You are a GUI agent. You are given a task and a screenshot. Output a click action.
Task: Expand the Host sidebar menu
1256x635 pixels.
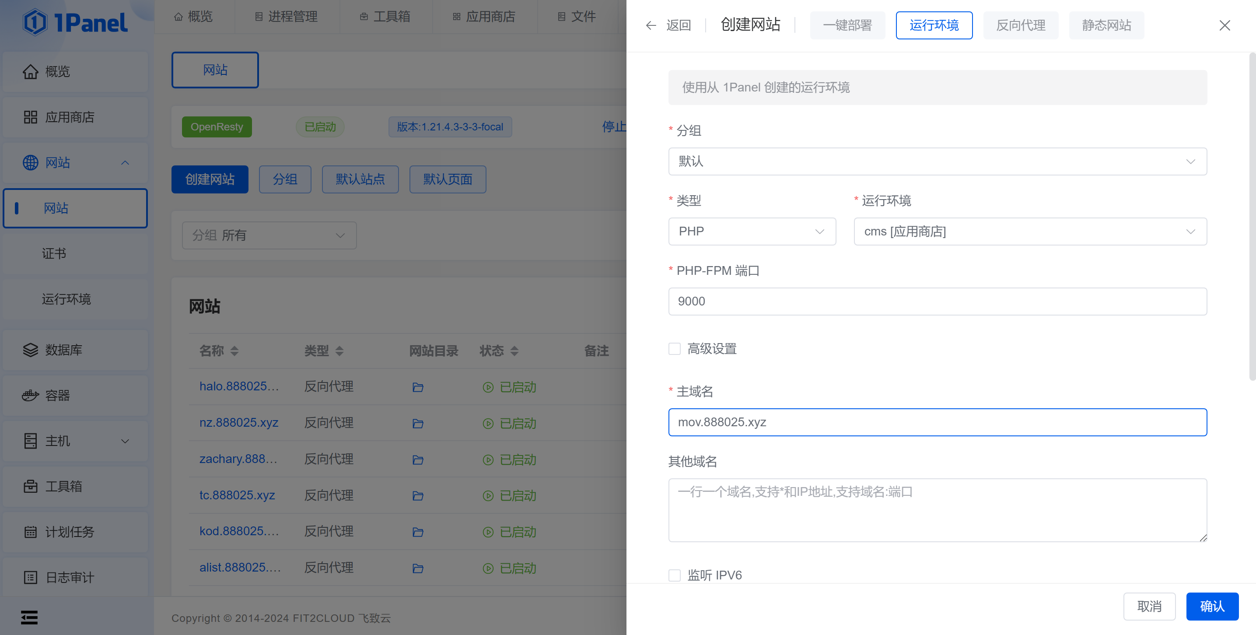(x=75, y=441)
